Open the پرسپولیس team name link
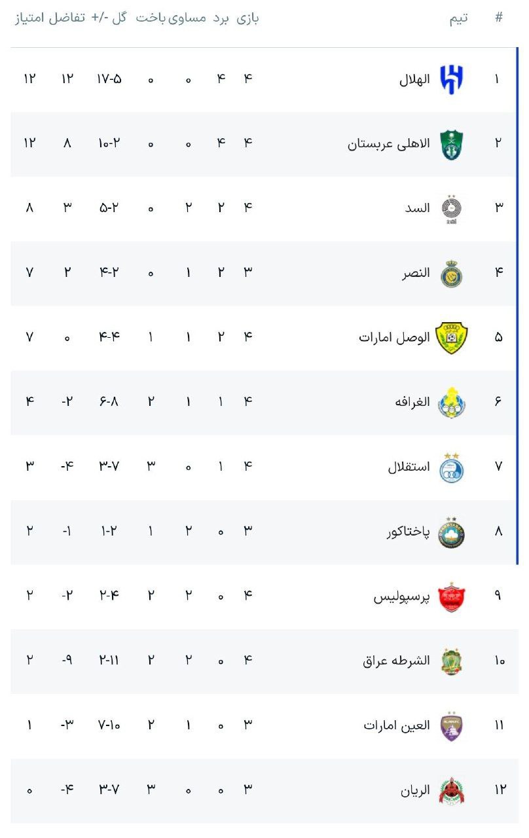This screenshot has height=838, width=529. tap(402, 597)
